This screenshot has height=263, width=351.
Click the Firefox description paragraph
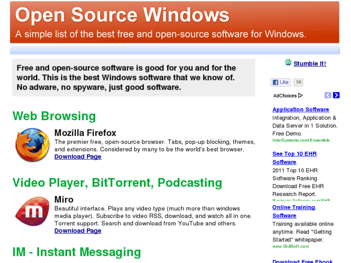[x=154, y=145]
